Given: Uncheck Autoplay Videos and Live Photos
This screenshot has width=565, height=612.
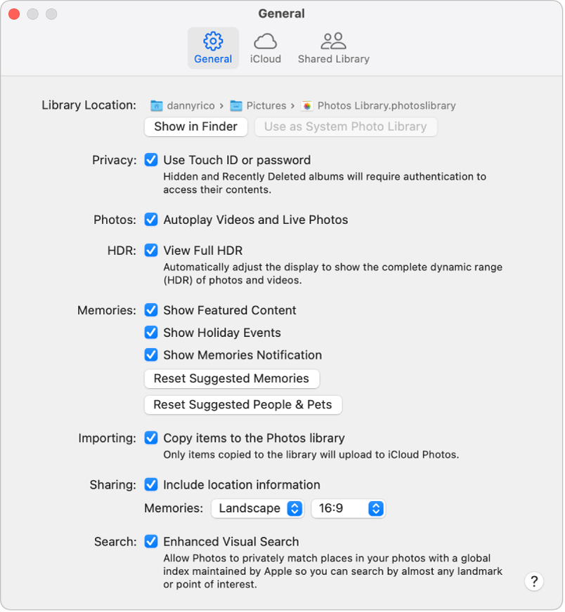Looking at the screenshot, I should [x=151, y=220].
